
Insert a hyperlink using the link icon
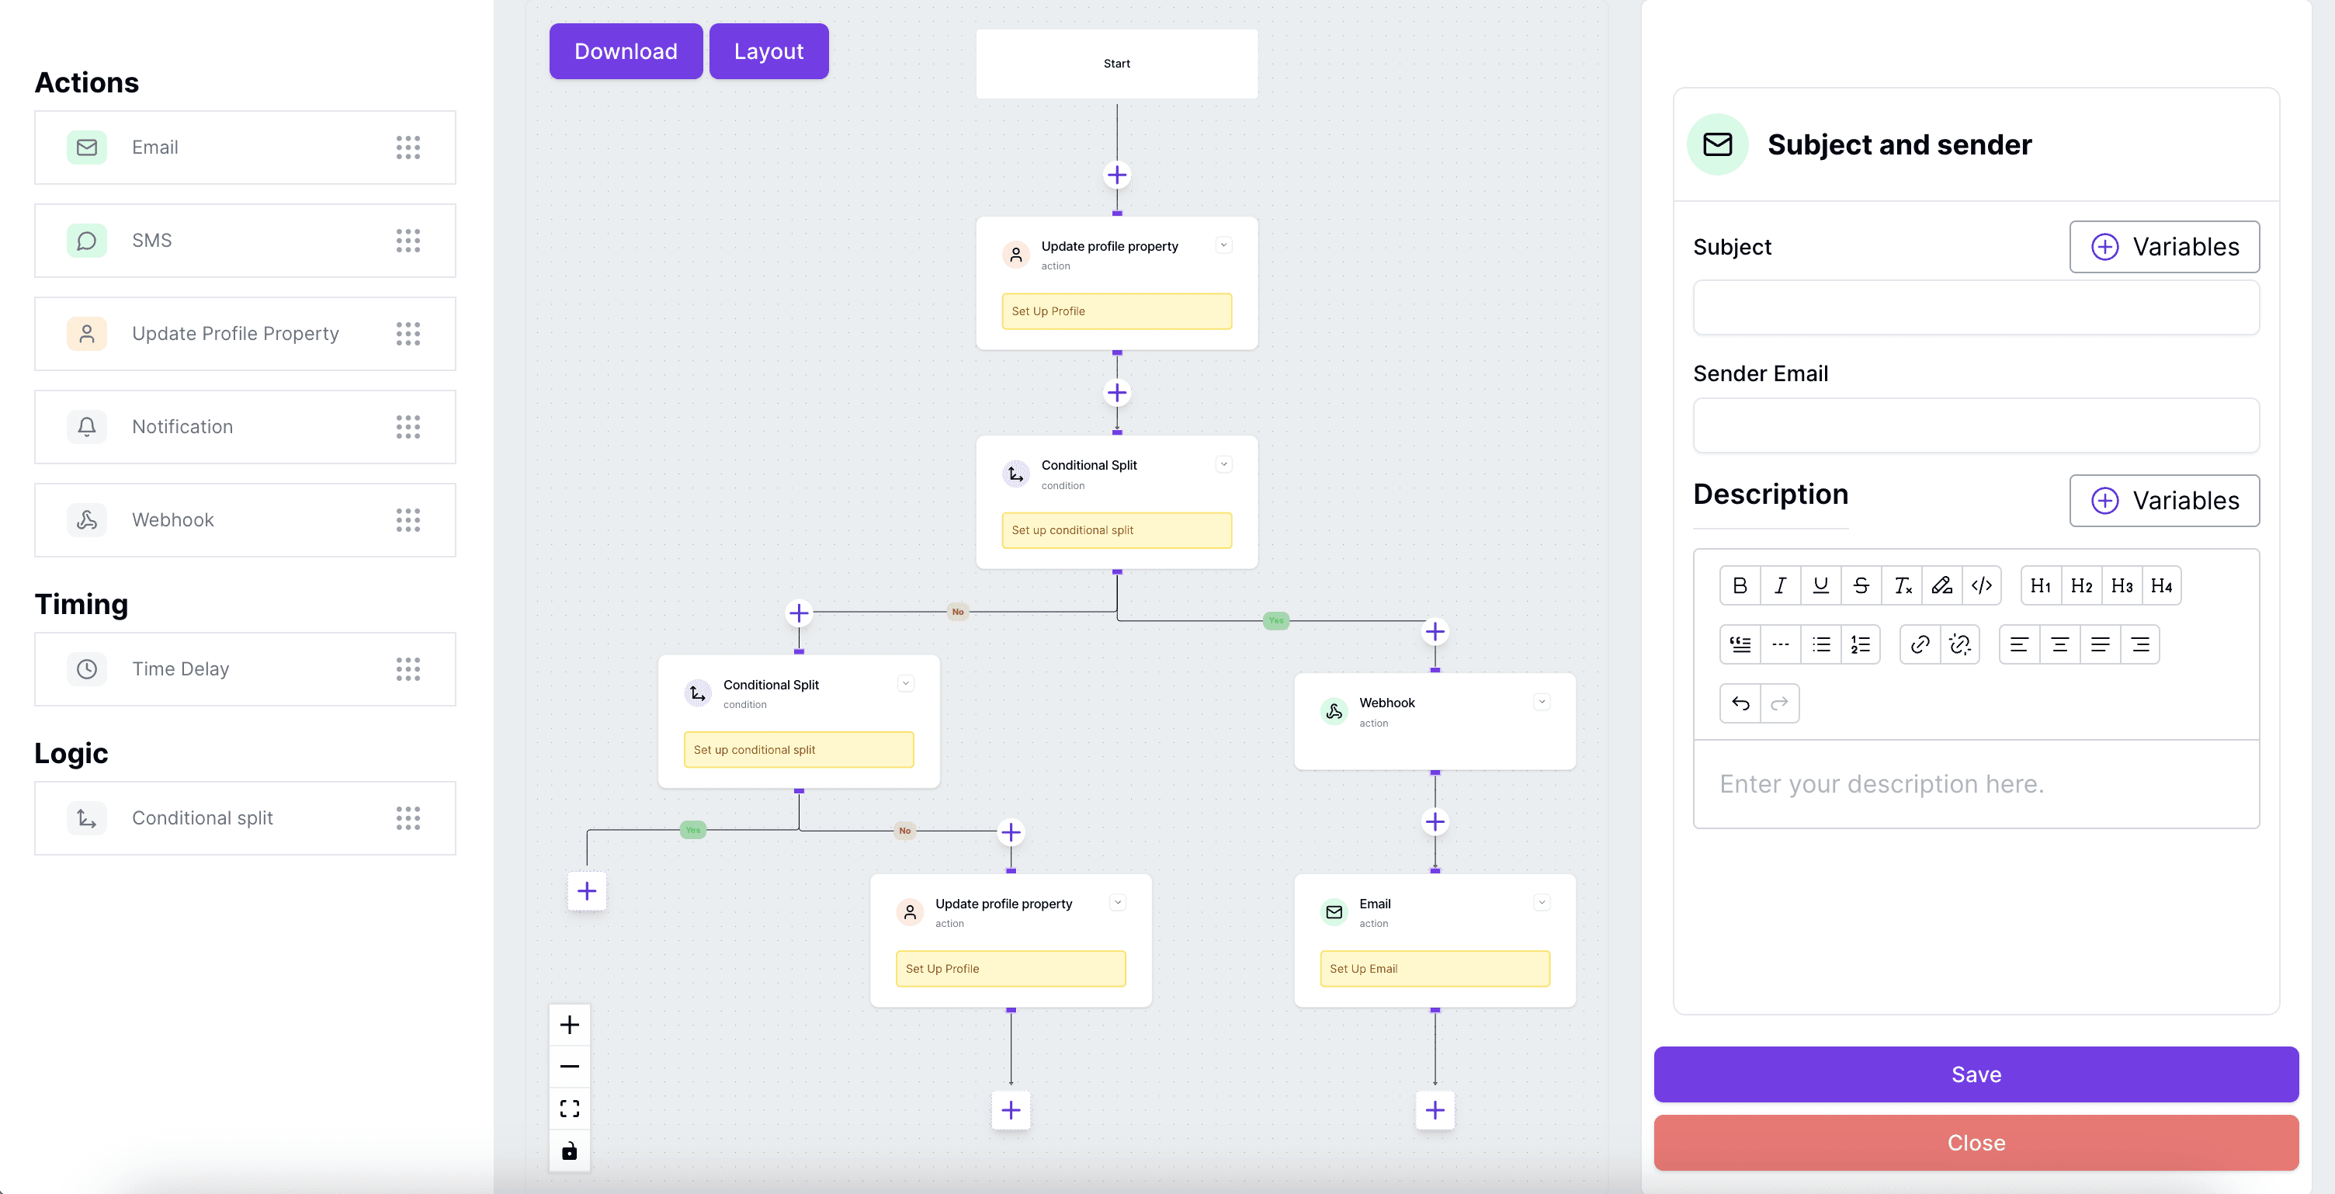coord(1919,644)
